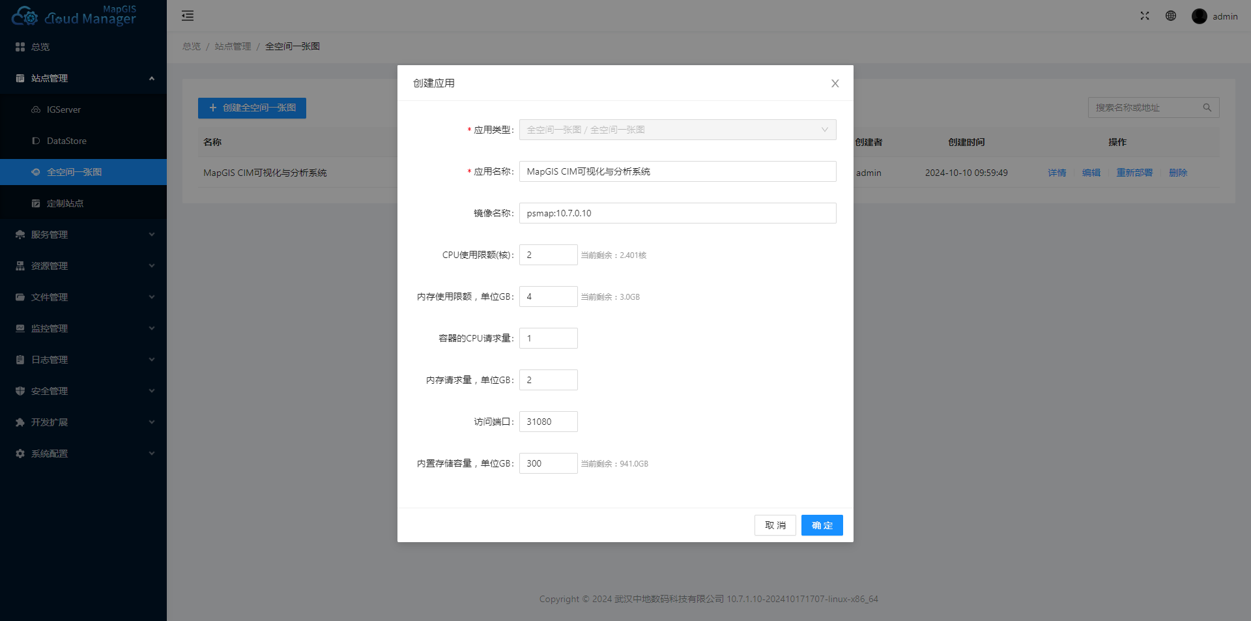Click the 总览 dashboard icon
Image resolution: width=1251 pixels, height=621 pixels.
(20, 47)
